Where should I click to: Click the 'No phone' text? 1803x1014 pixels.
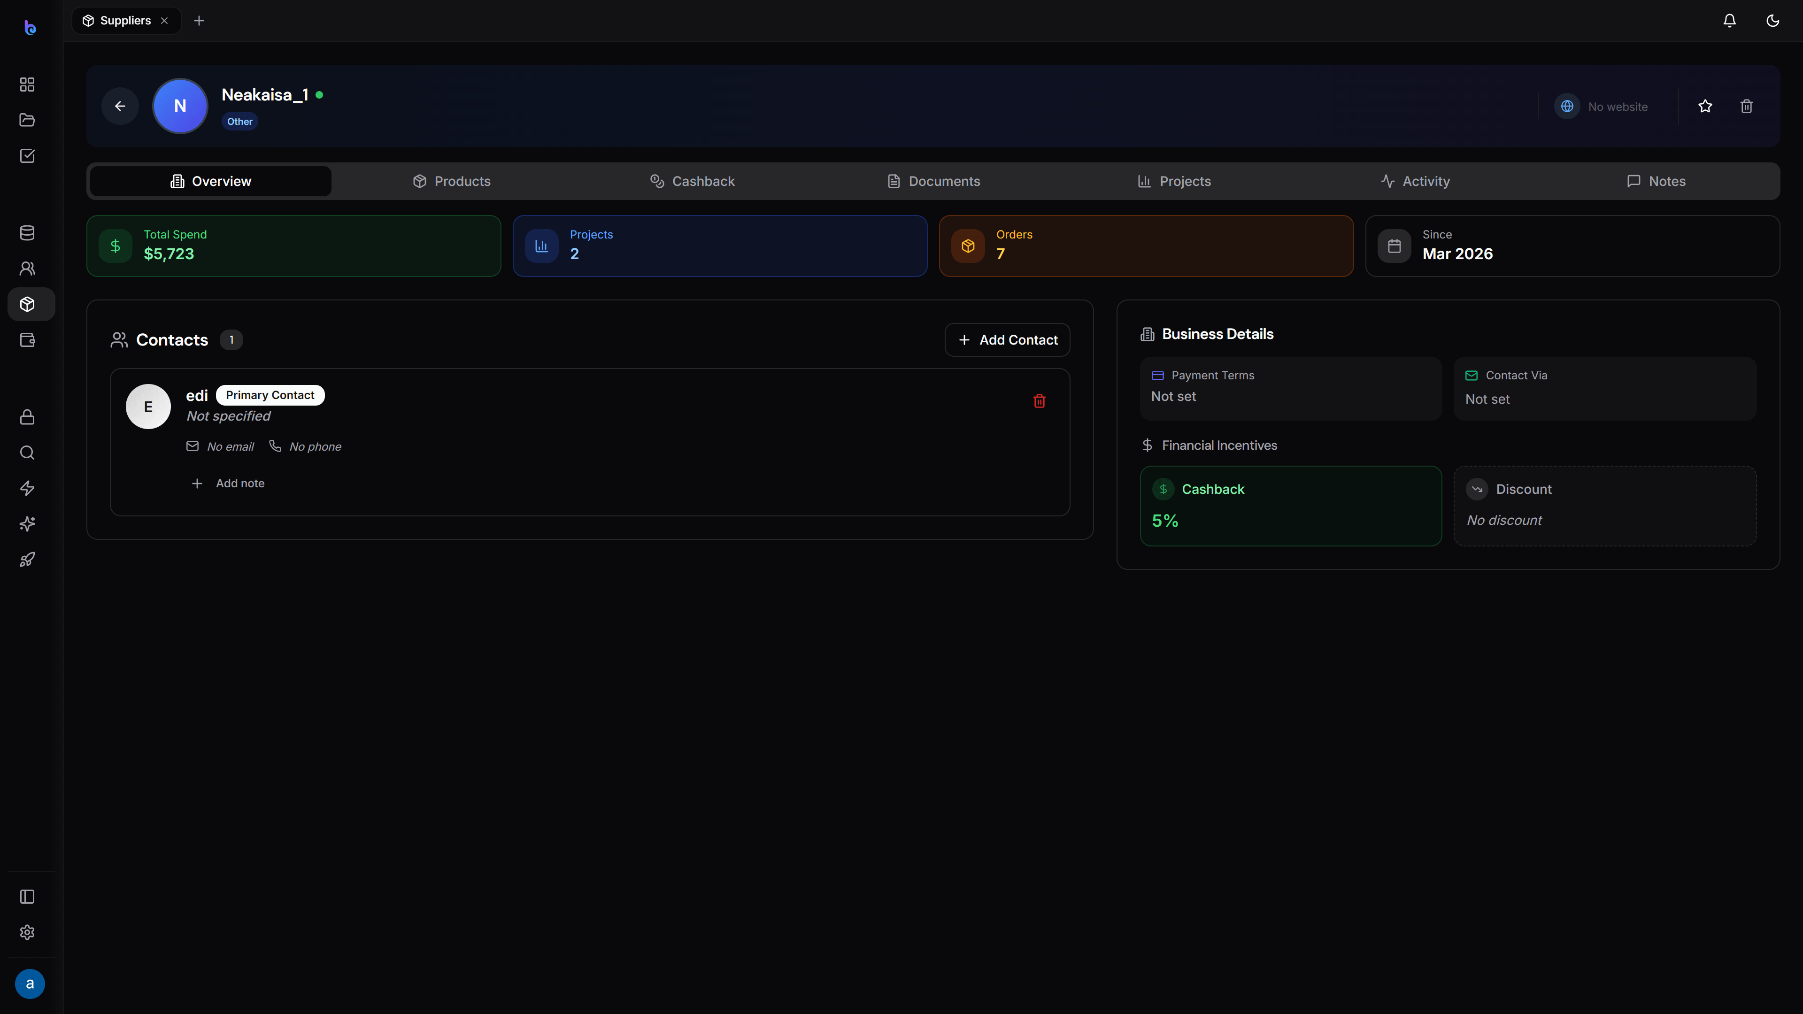click(x=315, y=446)
